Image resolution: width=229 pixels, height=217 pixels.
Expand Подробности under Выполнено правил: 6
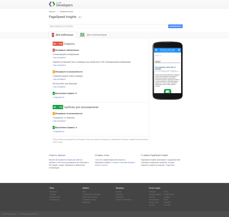pos(59,97)
